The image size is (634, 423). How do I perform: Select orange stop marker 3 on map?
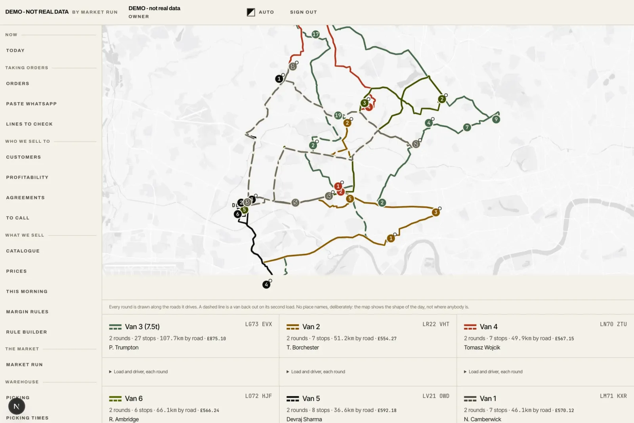pos(436,212)
